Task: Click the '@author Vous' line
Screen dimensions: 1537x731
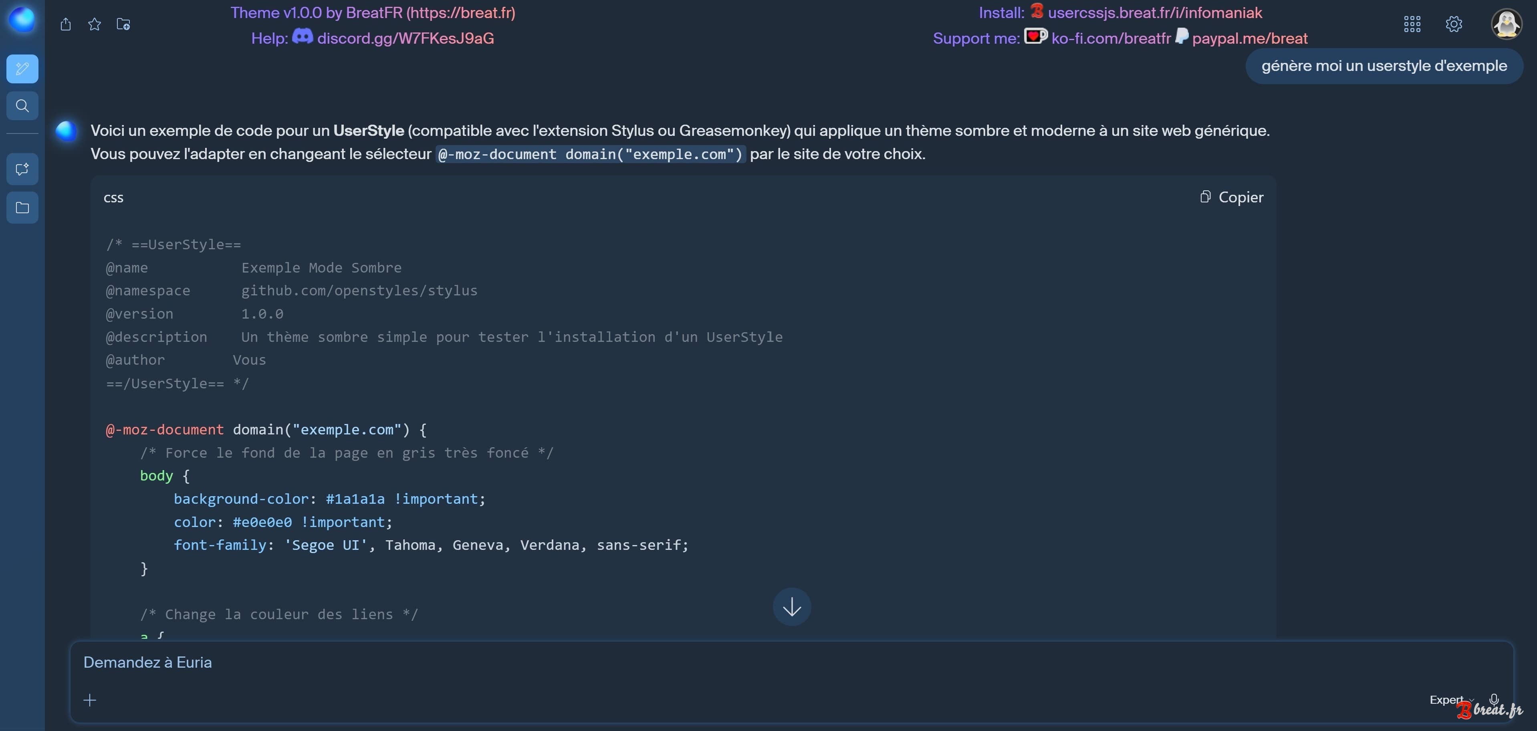Action: tap(186, 360)
